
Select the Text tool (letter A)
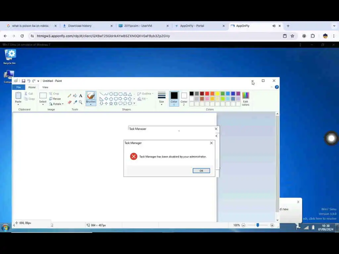[81, 96]
